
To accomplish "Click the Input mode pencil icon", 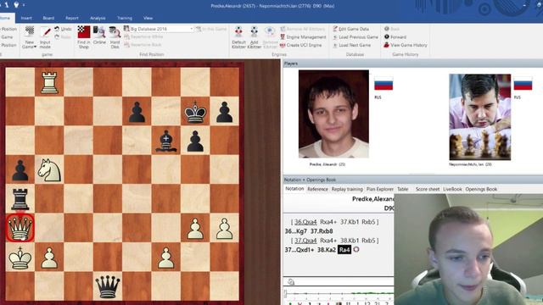I will 45,32.
